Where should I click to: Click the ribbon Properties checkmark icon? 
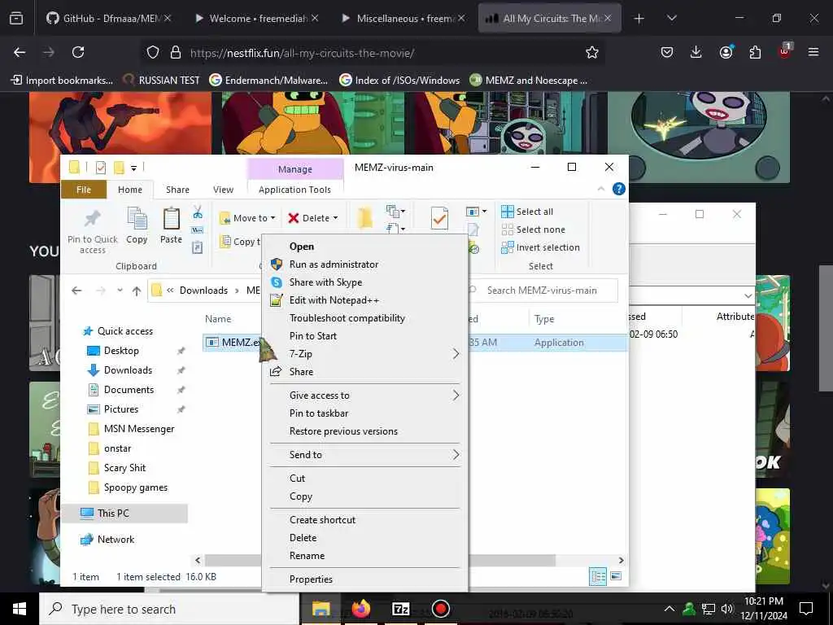pos(439,218)
